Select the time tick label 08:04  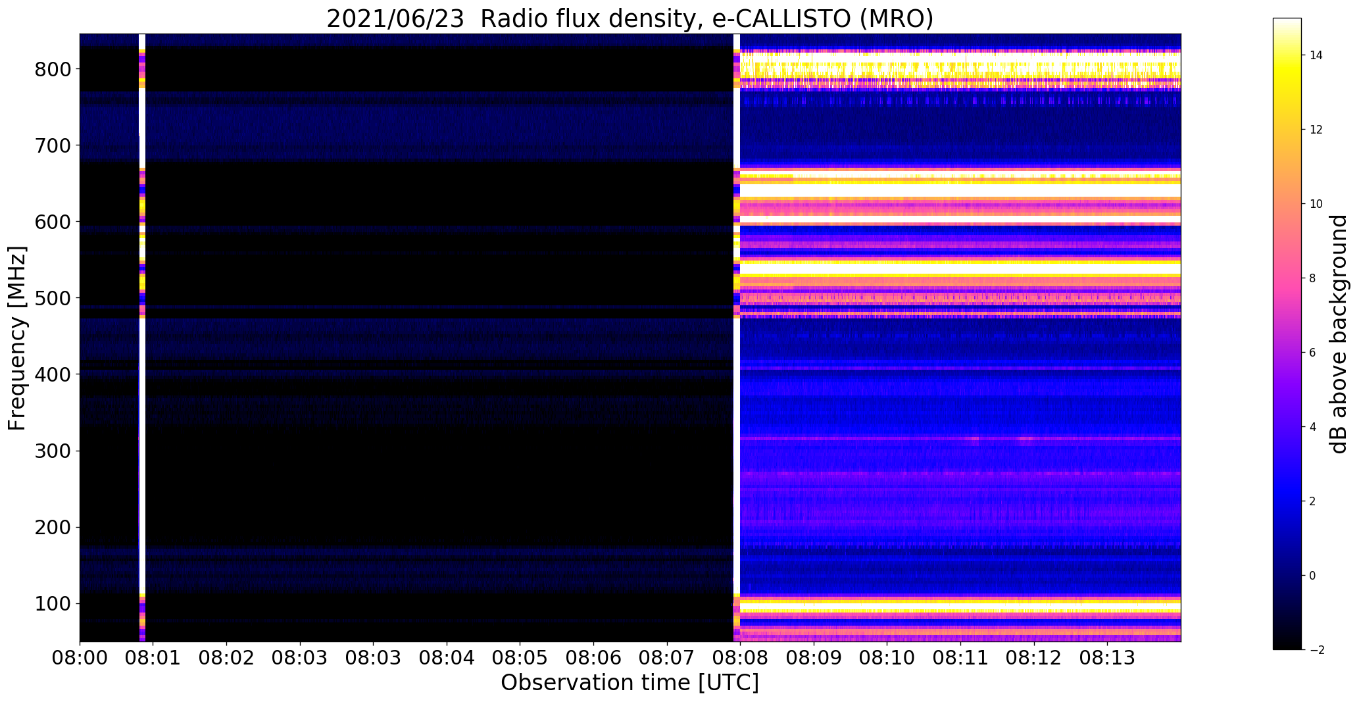pyautogui.click(x=447, y=657)
